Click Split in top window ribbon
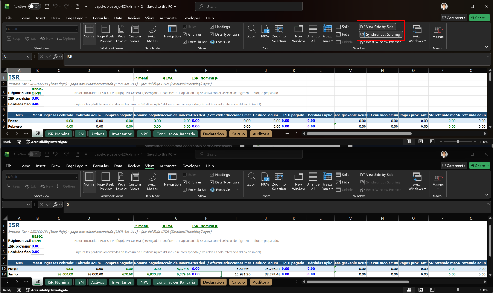 pos(343,27)
